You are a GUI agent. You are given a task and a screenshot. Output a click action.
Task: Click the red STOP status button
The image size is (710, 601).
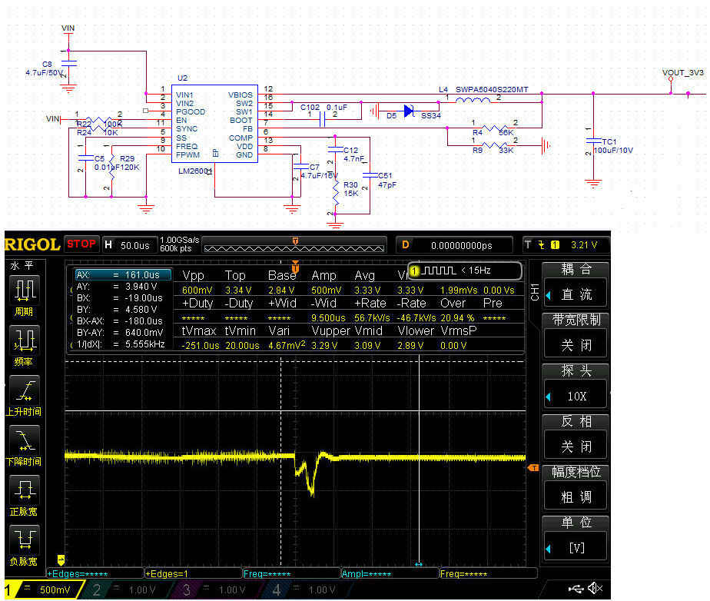tap(81, 244)
